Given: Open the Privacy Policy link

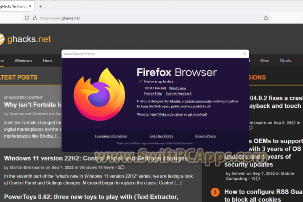Looking at the screenshot, I should 205,136.
